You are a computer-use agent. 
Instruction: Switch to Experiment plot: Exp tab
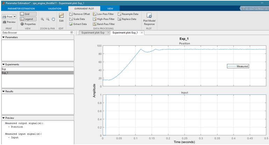[x=93, y=32]
